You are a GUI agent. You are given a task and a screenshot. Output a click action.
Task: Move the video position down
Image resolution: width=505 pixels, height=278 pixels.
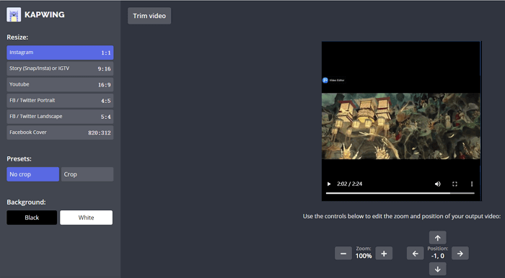pyautogui.click(x=438, y=269)
